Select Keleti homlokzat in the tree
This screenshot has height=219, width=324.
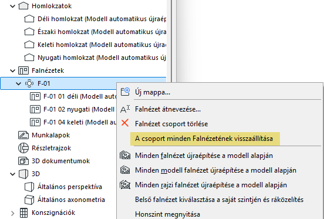pos(102,45)
